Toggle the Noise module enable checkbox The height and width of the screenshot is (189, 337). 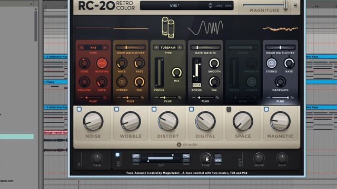pyautogui.click(x=79, y=109)
